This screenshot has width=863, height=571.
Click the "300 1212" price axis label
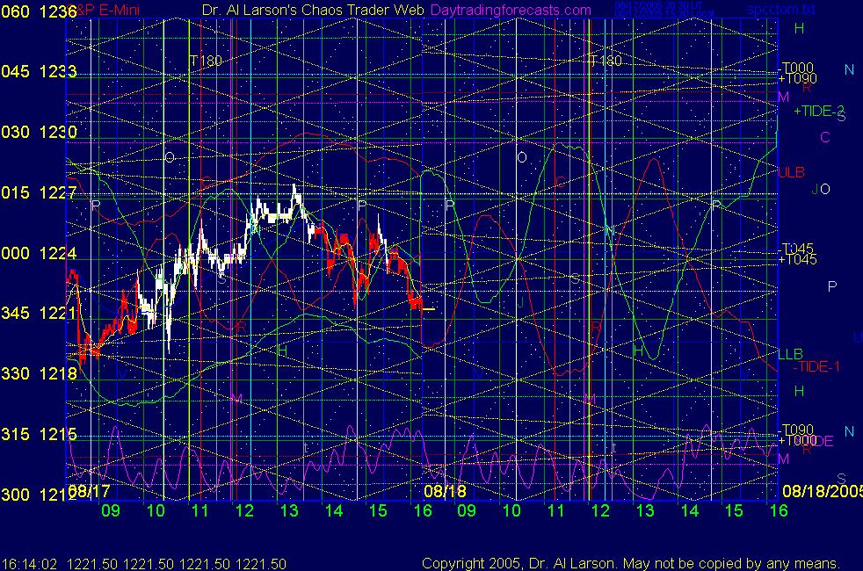pos(39,495)
